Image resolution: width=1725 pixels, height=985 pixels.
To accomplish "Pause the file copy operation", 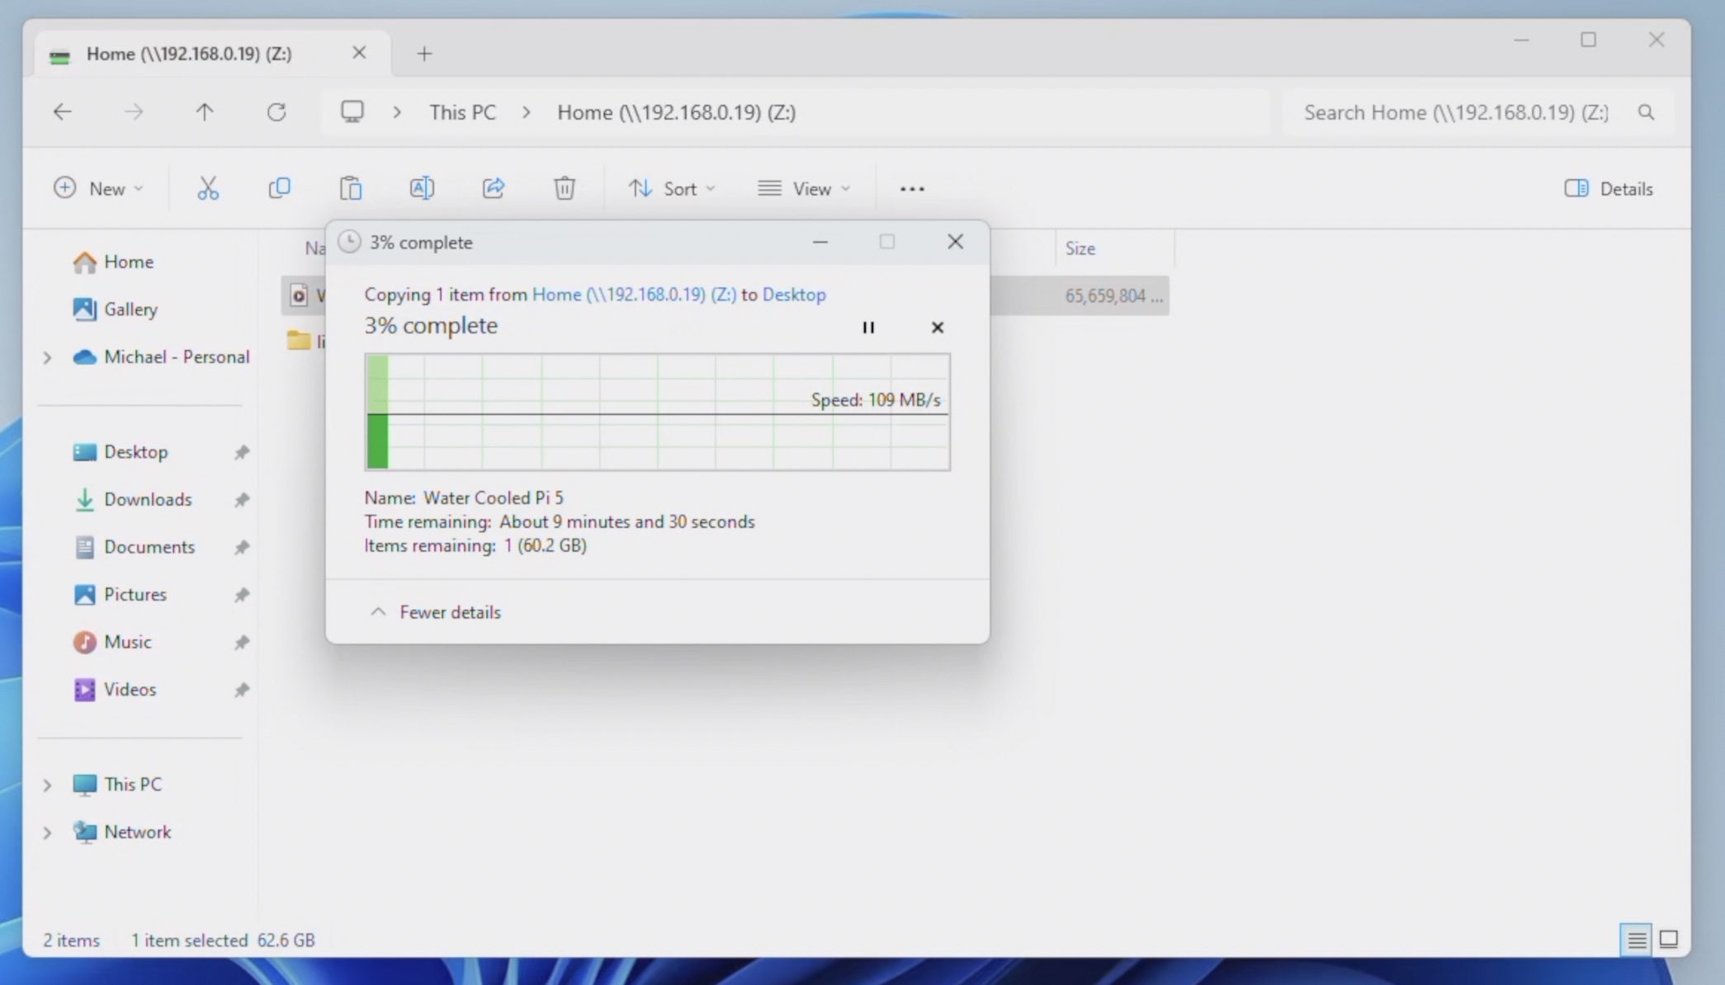I will 868,328.
